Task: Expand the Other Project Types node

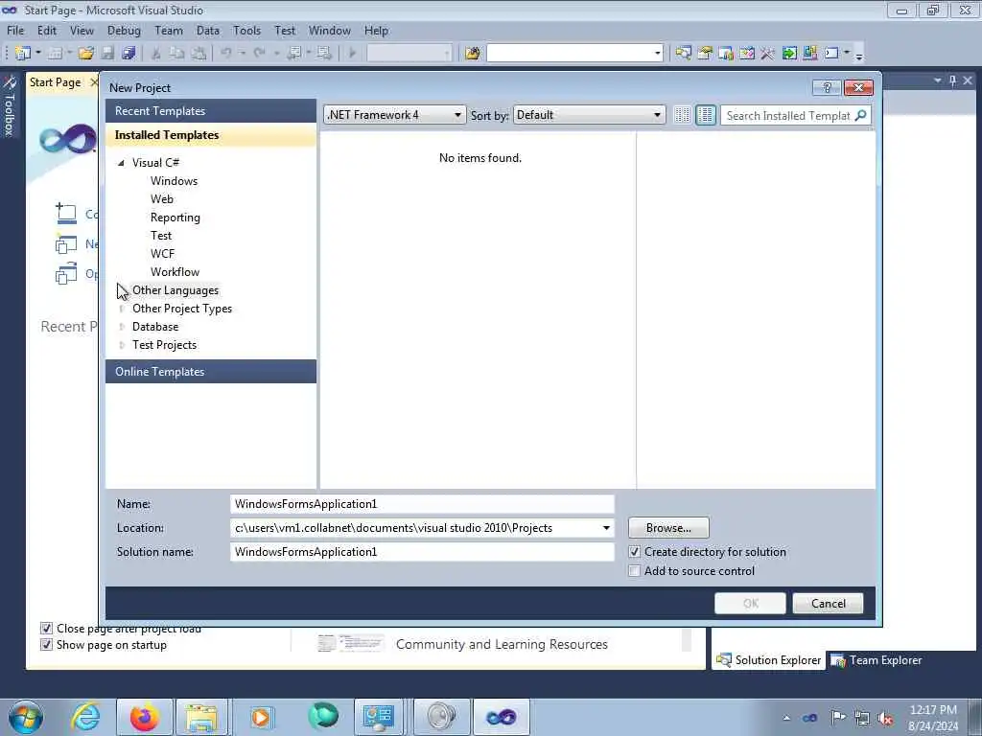Action: click(x=122, y=309)
